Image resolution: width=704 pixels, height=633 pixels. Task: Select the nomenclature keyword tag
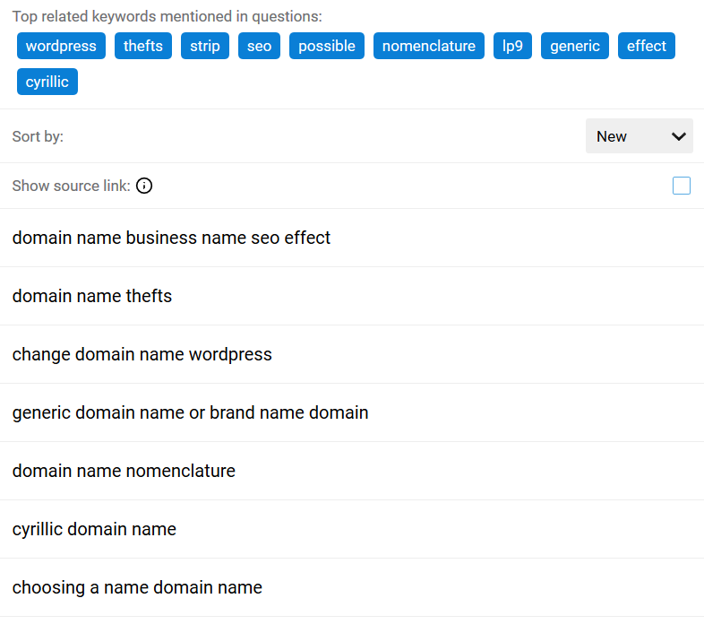tap(429, 46)
